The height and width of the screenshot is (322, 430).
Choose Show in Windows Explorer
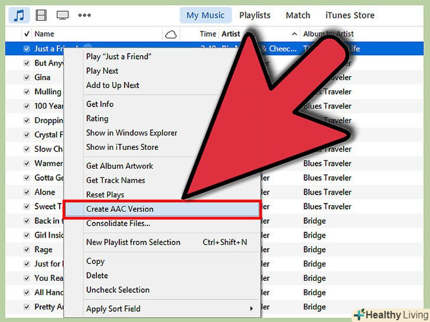(x=132, y=133)
